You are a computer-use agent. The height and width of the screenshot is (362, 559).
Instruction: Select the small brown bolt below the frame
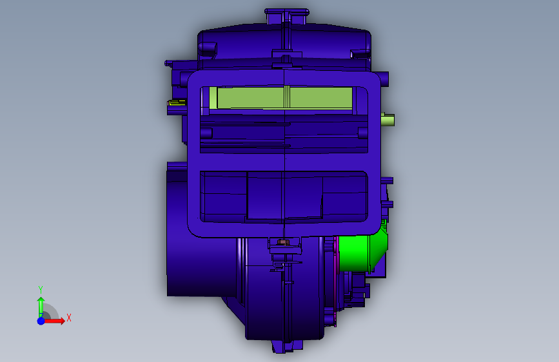[282, 242]
